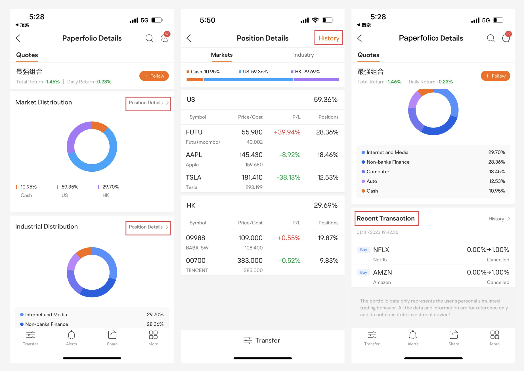Screen dimensions: 524x371
Task: Open TSLA Tesla position row
Action: click(x=263, y=182)
